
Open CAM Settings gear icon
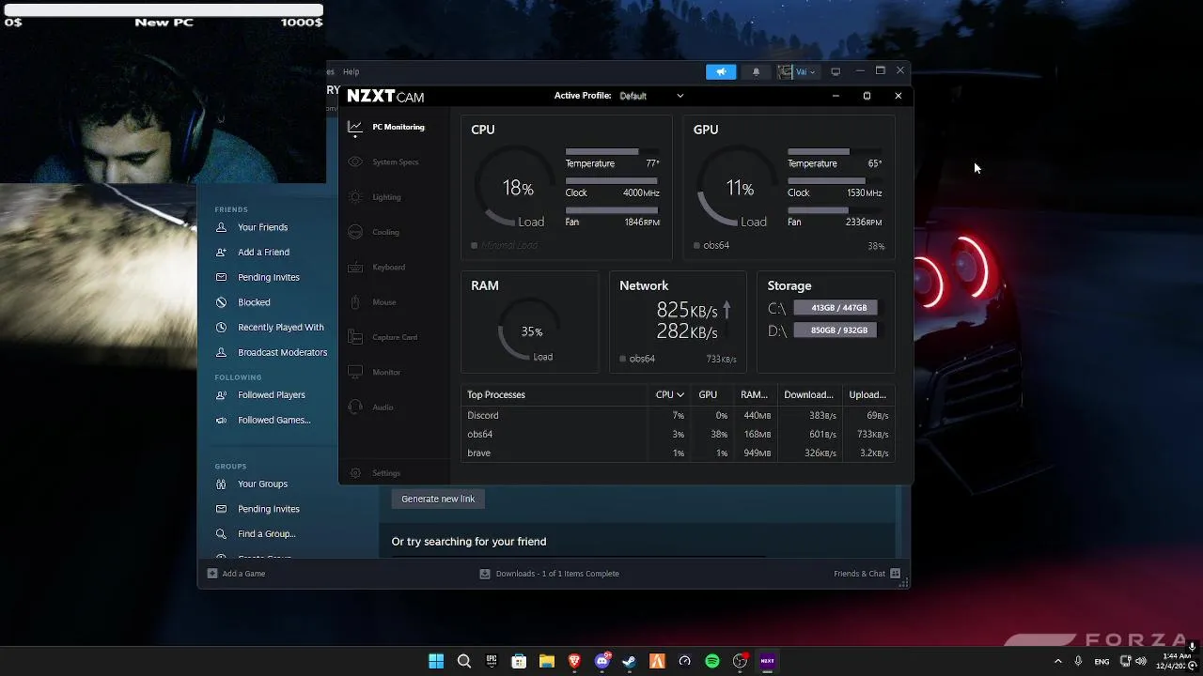click(x=355, y=473)
